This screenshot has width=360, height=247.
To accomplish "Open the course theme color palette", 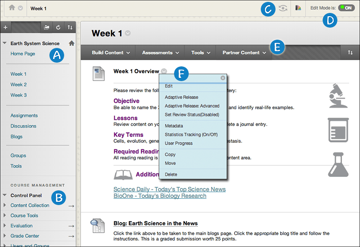I will click(298, 8).
